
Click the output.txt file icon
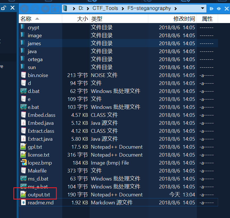tap(24, 194)
